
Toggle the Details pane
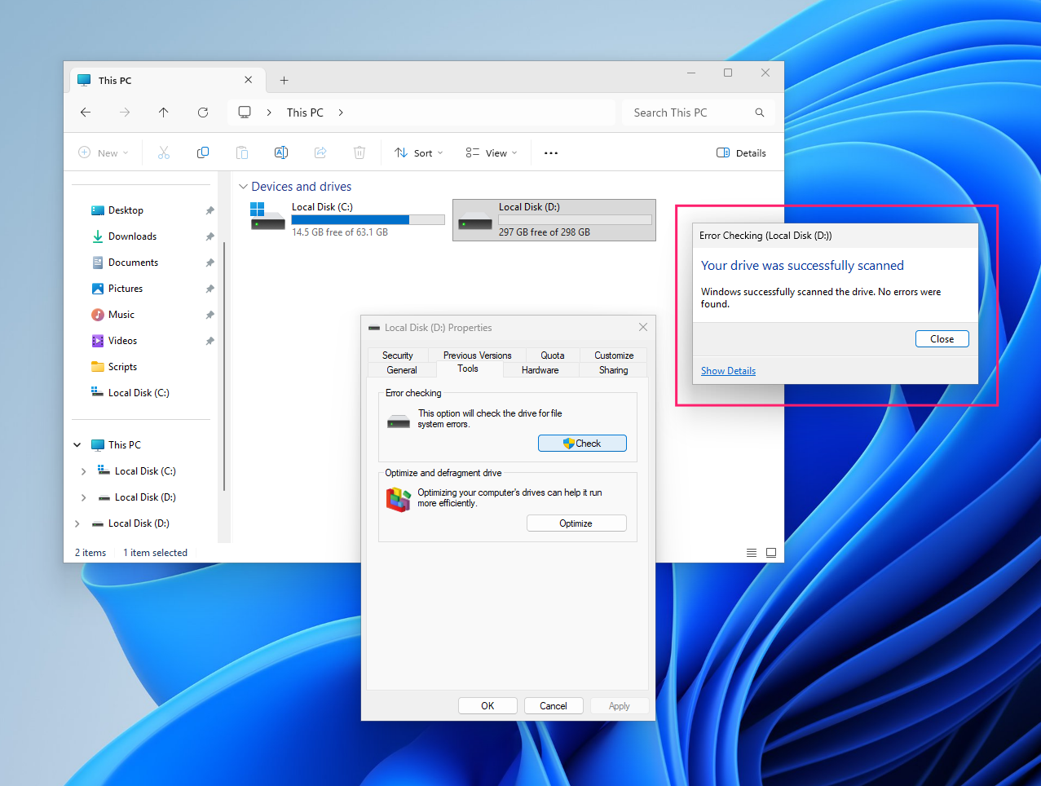[x=741, y=152]
